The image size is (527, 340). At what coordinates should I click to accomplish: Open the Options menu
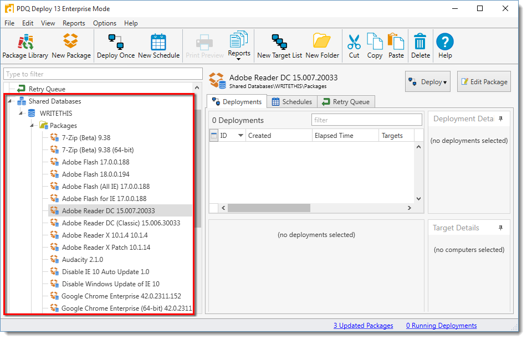pyautogui.click(x=104, y=23)
